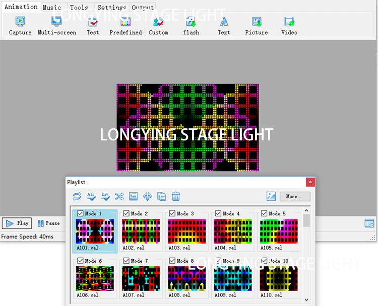Click the Frame Speed: 40ms status text
378x306 pixels.
tap(27, 237)
